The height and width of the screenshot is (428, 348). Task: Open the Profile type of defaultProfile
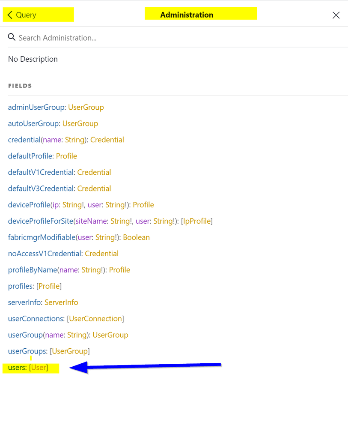click(66, 156)
